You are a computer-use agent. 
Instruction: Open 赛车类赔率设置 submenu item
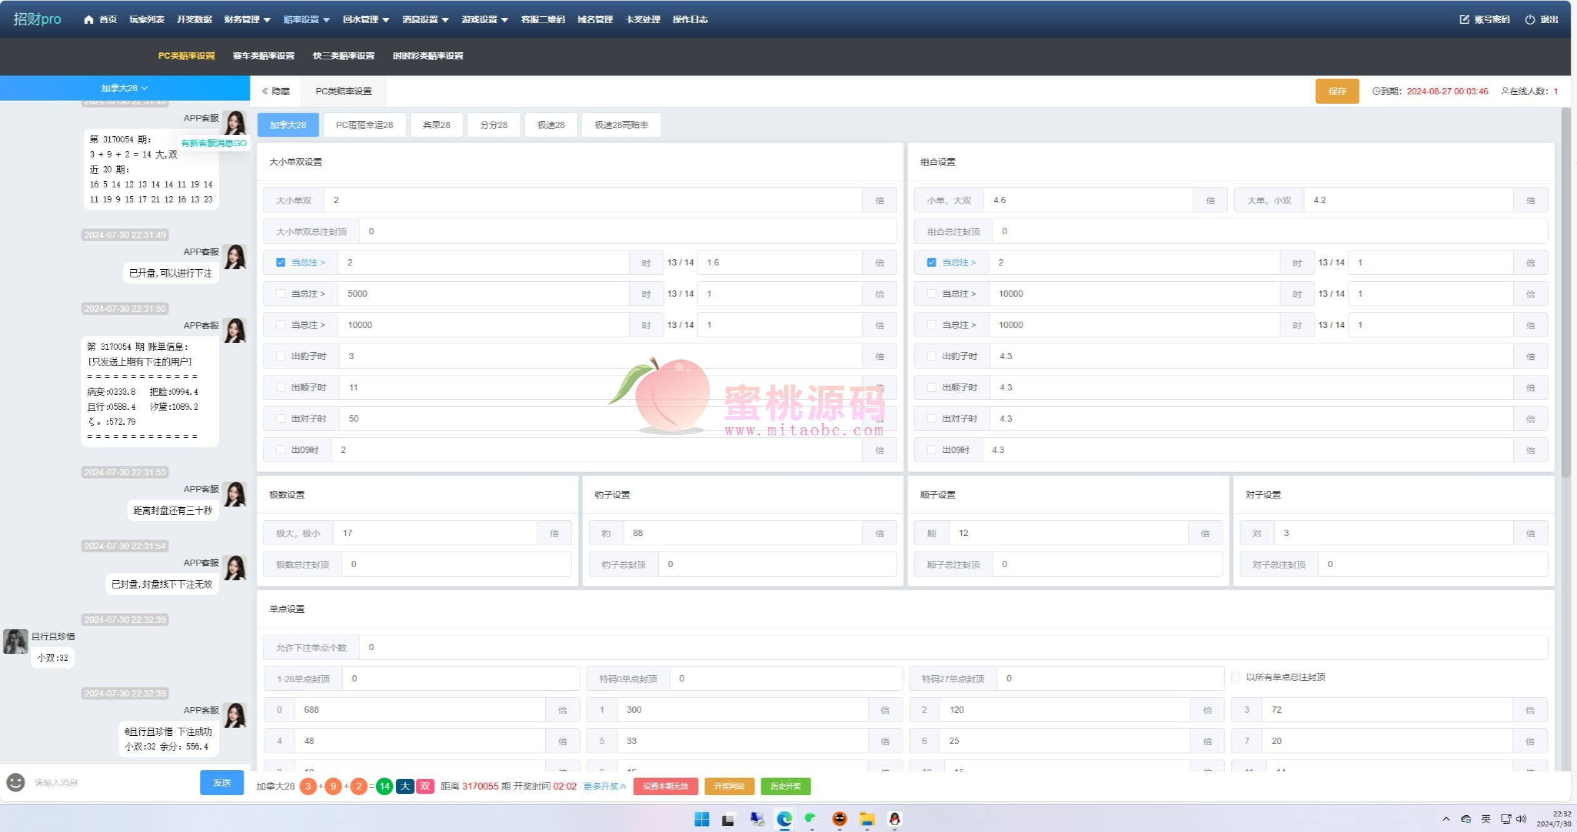point(263,56)
